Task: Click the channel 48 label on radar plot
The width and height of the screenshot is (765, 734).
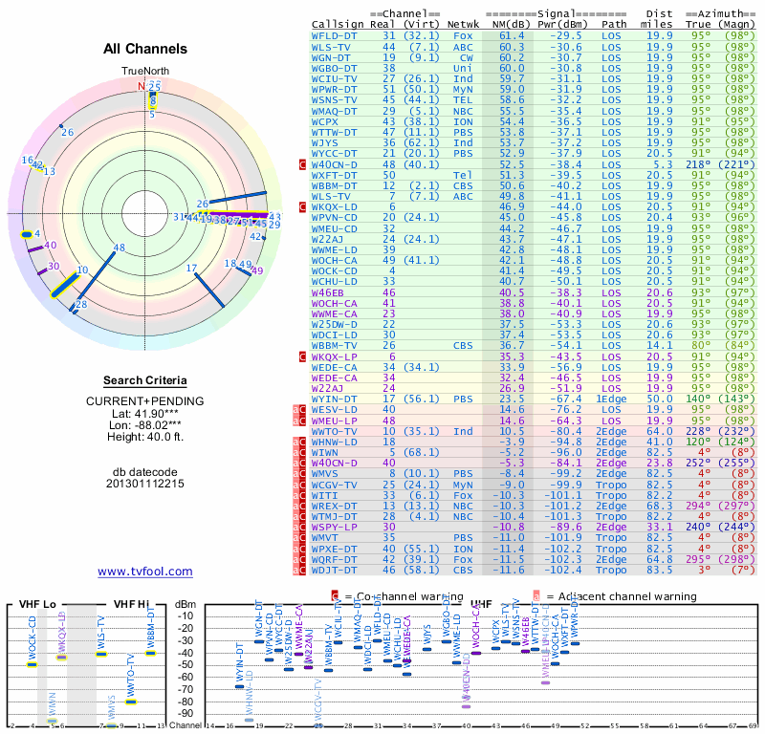Action: [x=119, y=248]
